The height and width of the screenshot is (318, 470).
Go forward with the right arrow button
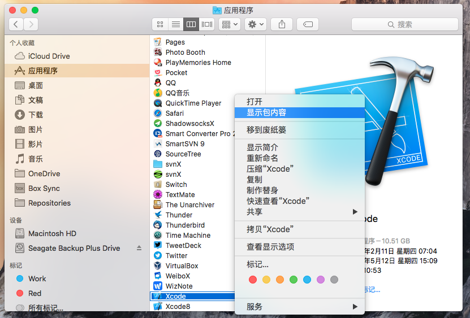coord(31,24)
